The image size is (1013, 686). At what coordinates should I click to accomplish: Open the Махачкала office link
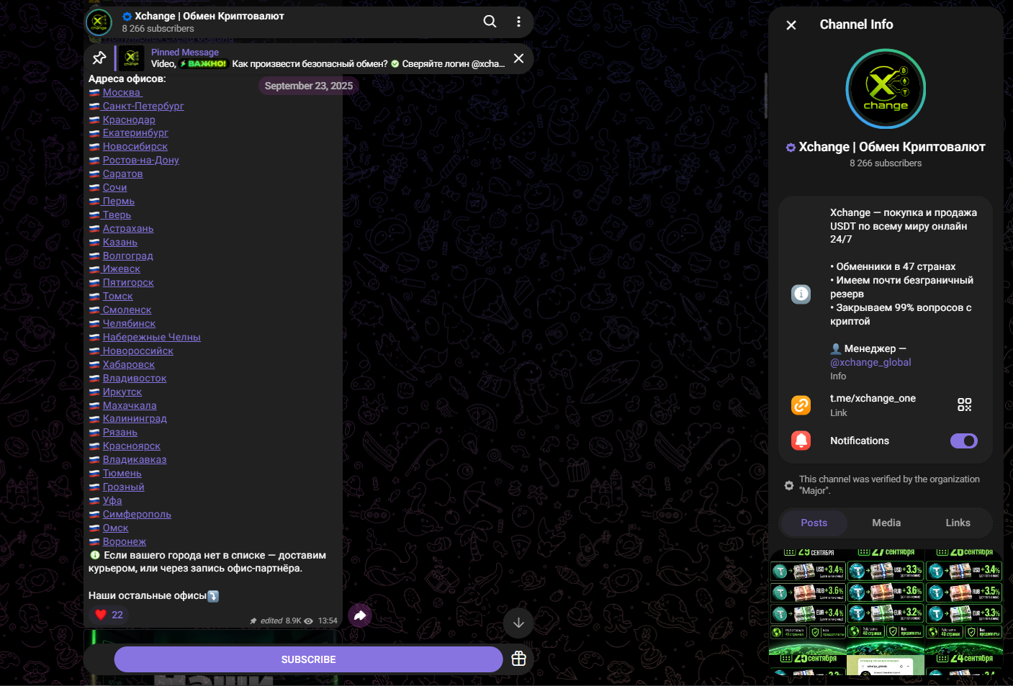click(130, 405)
